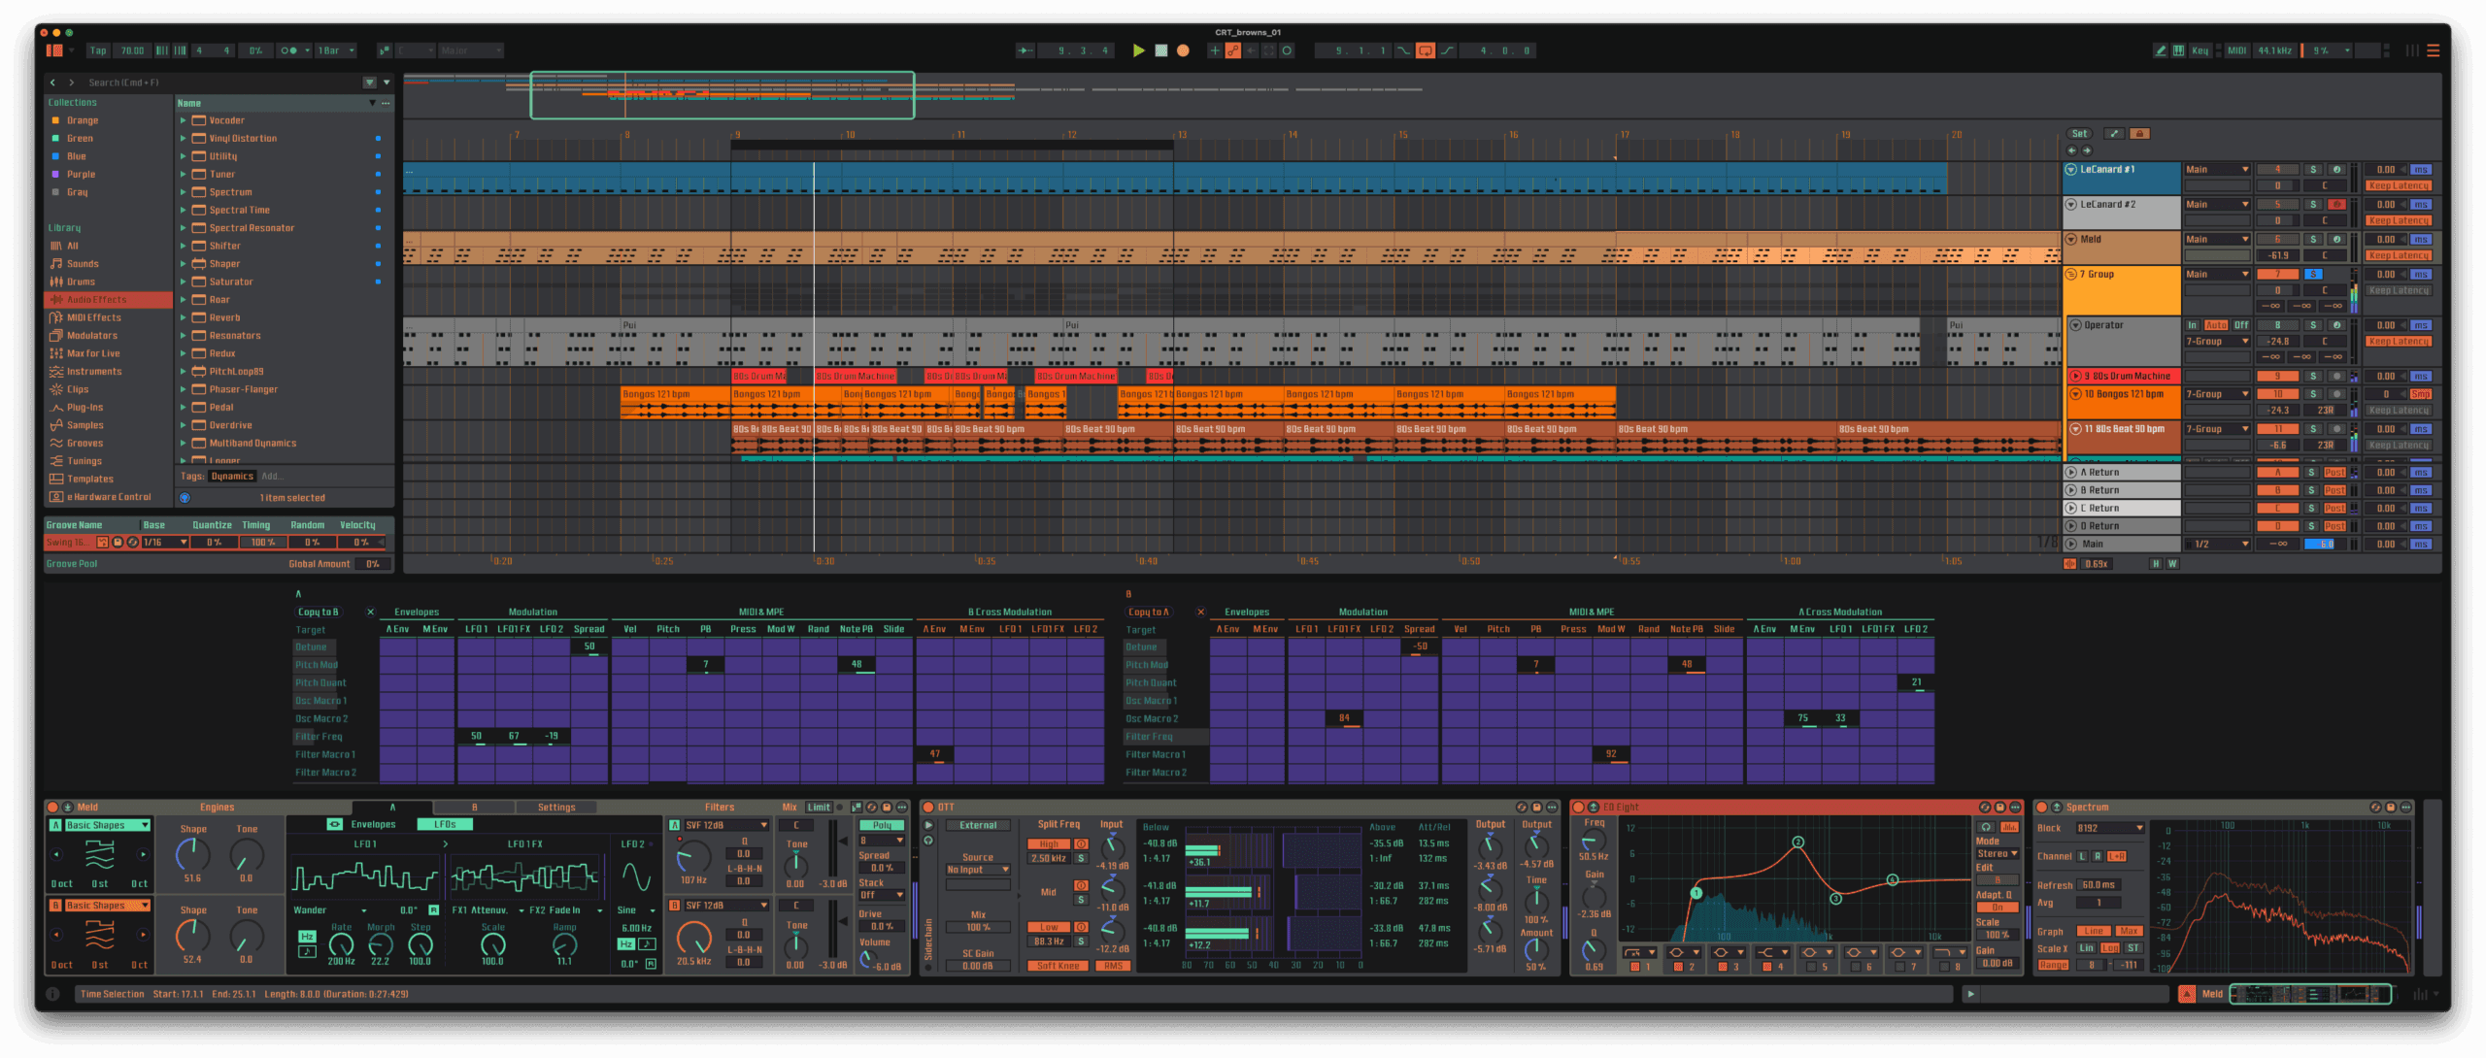Deactivate the Meld device power button

coord(53,808)
